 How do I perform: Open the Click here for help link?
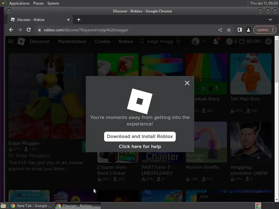point(140,146)
